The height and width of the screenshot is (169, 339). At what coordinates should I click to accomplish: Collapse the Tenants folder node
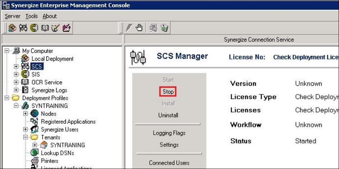26,137
